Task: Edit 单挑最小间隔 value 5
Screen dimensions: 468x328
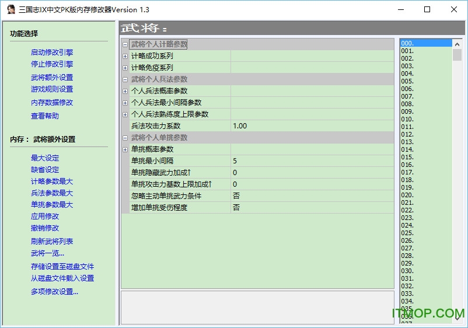Action: point(312,161)
